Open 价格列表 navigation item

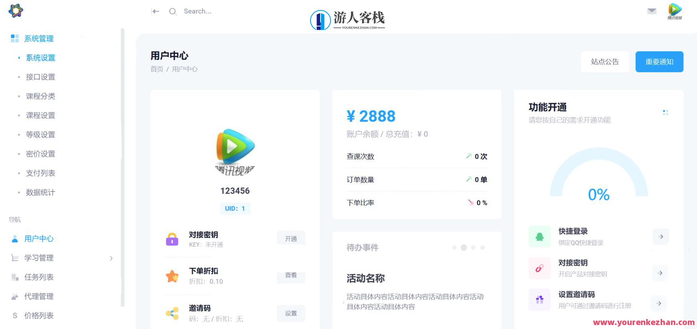(x=39, y=315)
